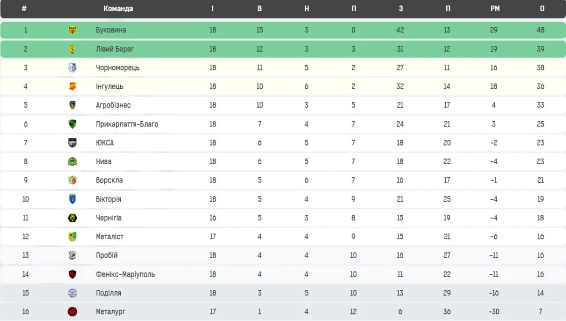This screenshot has width=566, height=321.
Task: Click the Лівий Берег club logo
Action: (72, 49)
